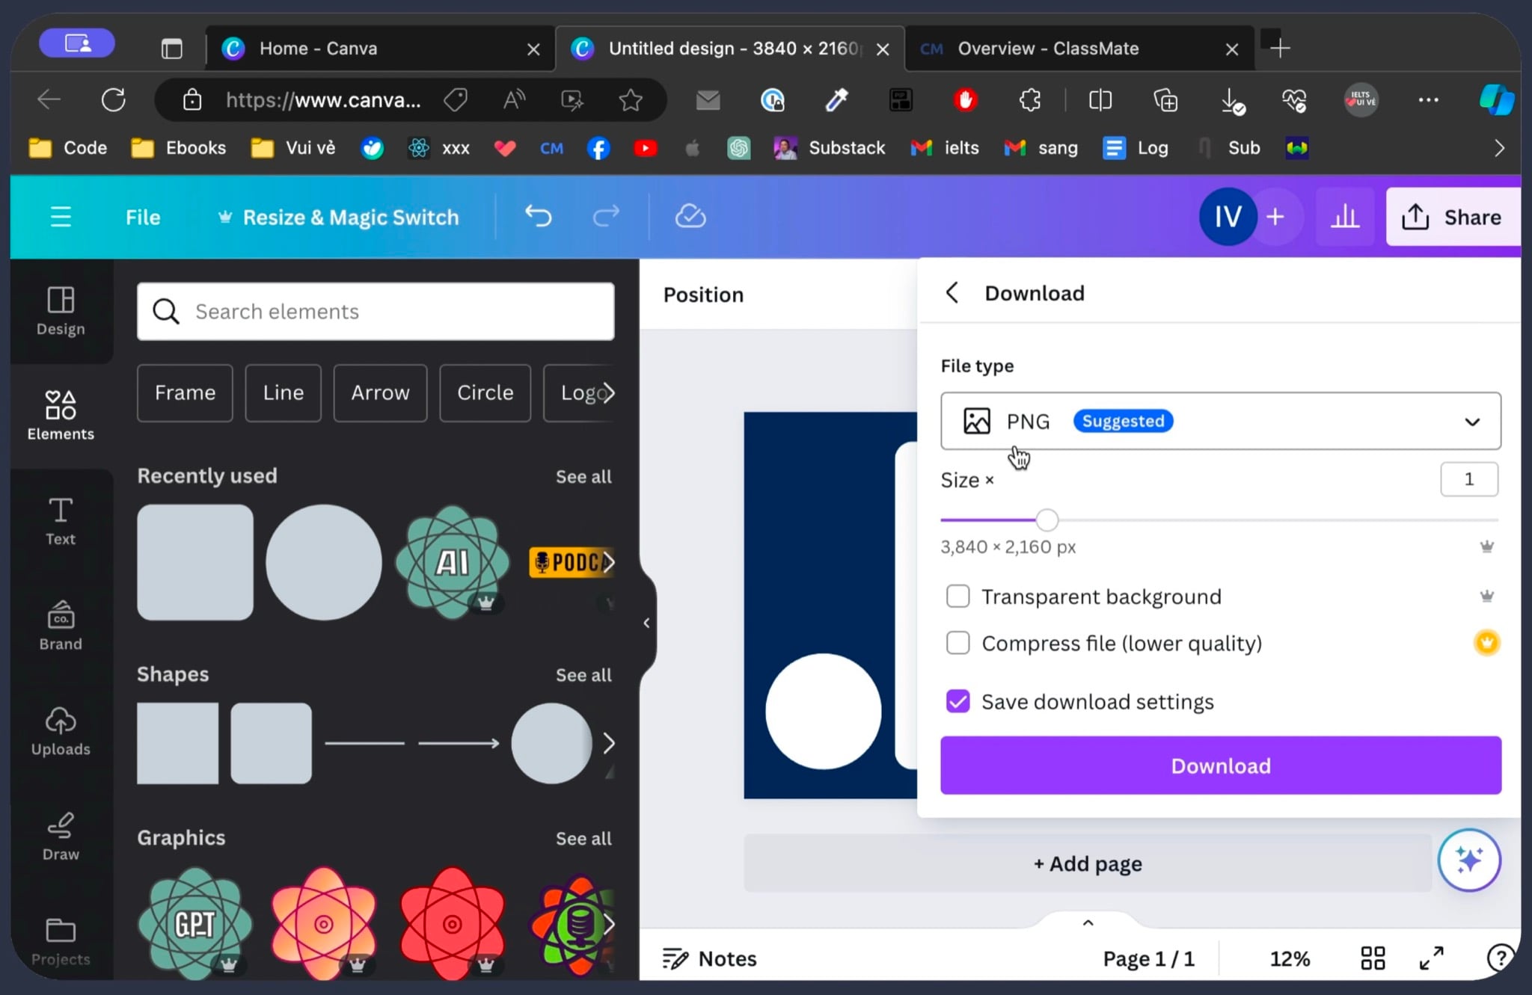This screenshot has height=995, width=1532.
Task: Select the Elements sidebar icon
Action: click(x=61, y=416)
